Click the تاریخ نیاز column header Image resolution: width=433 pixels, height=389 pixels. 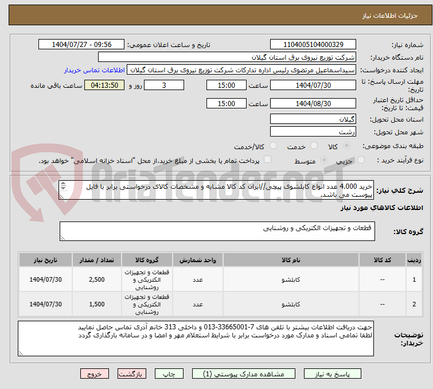(x=45, y=260)
